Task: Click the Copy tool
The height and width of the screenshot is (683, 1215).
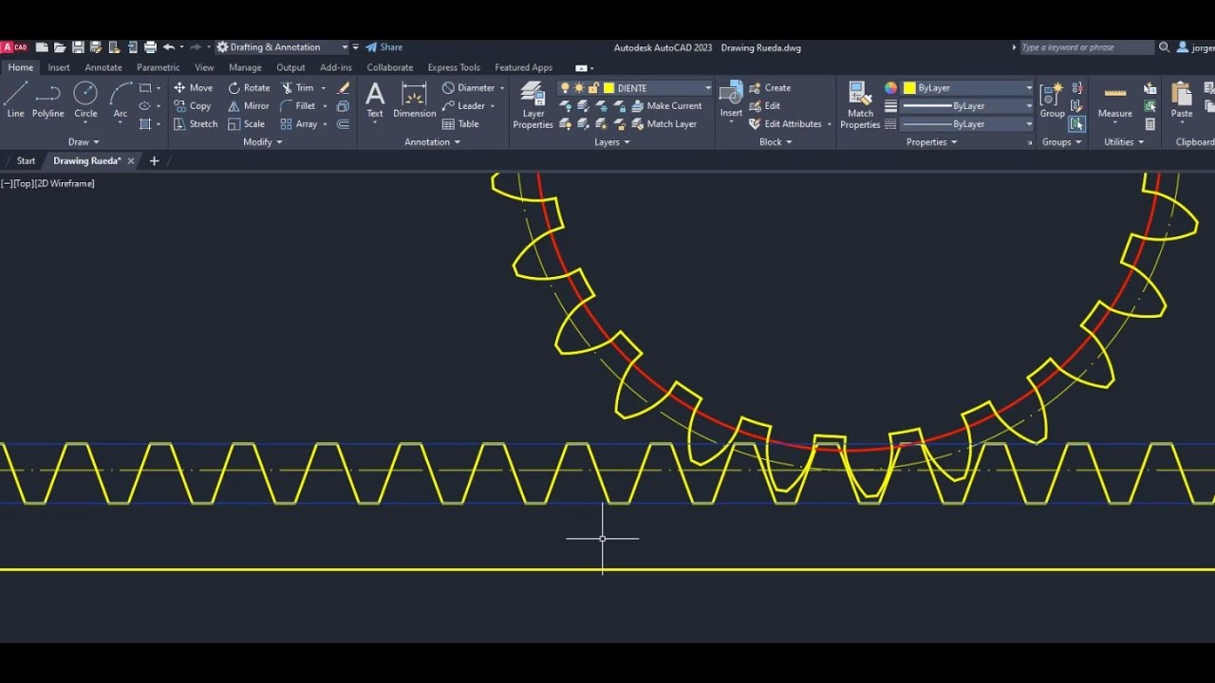Action: tap(192, 105)
